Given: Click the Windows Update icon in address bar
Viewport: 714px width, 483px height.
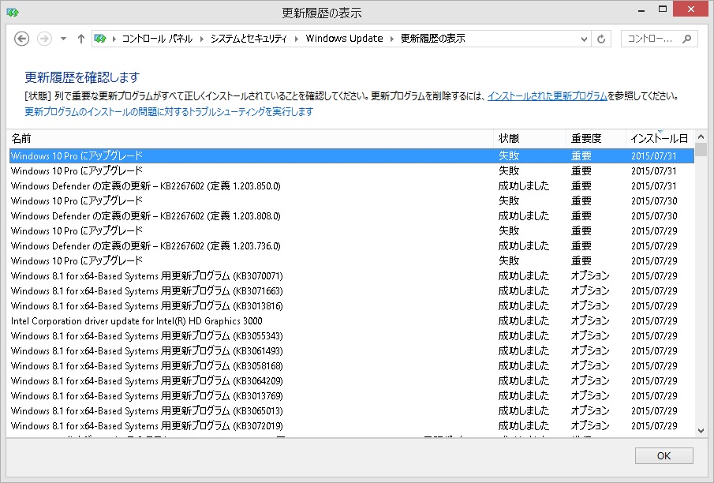Looking at the screenshot, I should point(100,39).
